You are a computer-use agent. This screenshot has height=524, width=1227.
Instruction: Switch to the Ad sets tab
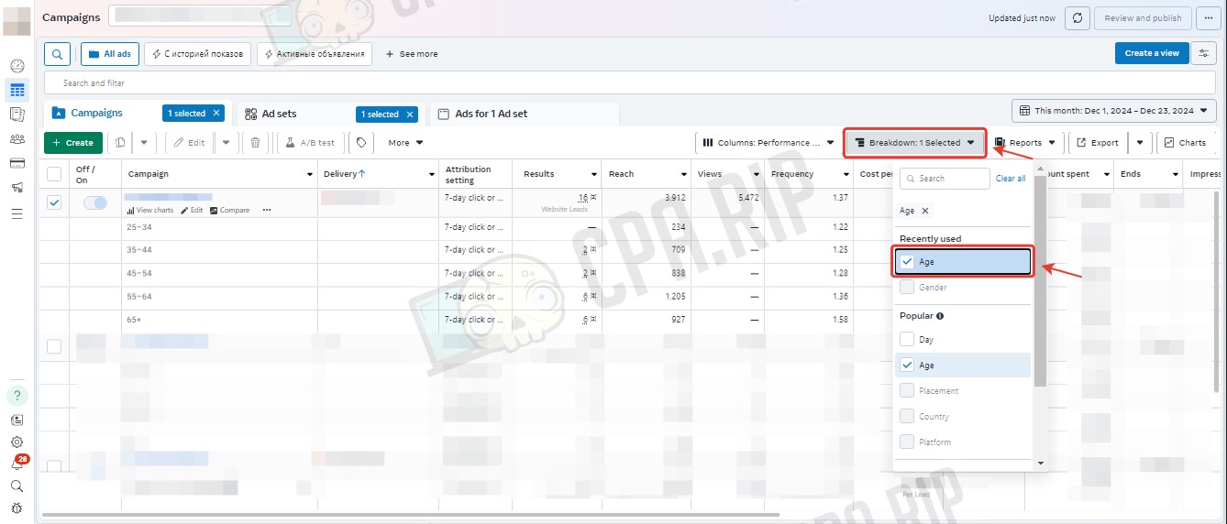pos(279,115)
